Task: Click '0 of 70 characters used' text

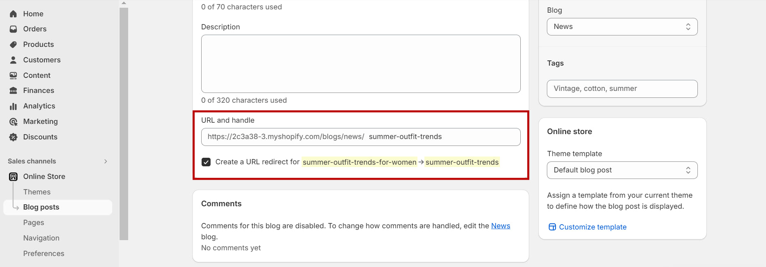Action: (x=242, y=7)
